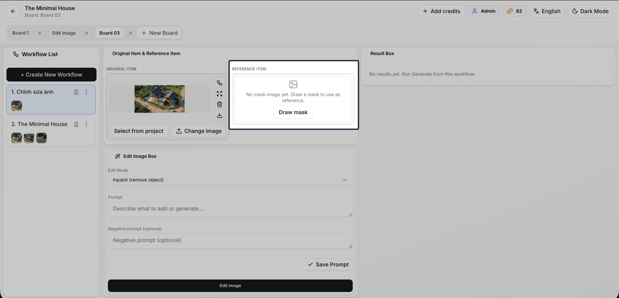Pin the Chỉnh sửa ảnh workflow
Image resolution: width=619 pixels, height=298 pixels.
click(76, 92)
